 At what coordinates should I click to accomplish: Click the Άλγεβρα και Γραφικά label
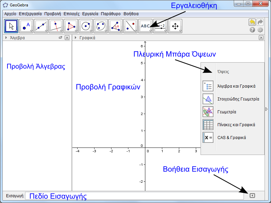tap(236, 86)
